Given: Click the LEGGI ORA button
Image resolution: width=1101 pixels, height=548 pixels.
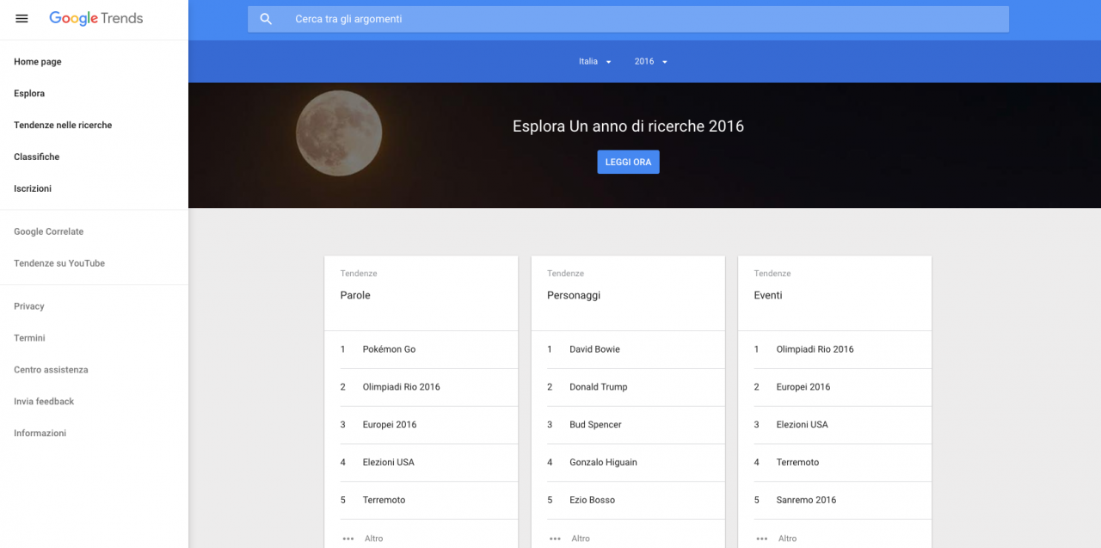Looking at the screenshot, I should tap(628, 162).
